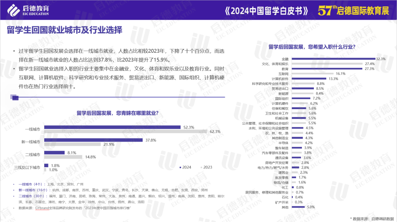The image size is (397, 222).
Task: Click the 8.1% value label
Action: [x=72, y=153]
